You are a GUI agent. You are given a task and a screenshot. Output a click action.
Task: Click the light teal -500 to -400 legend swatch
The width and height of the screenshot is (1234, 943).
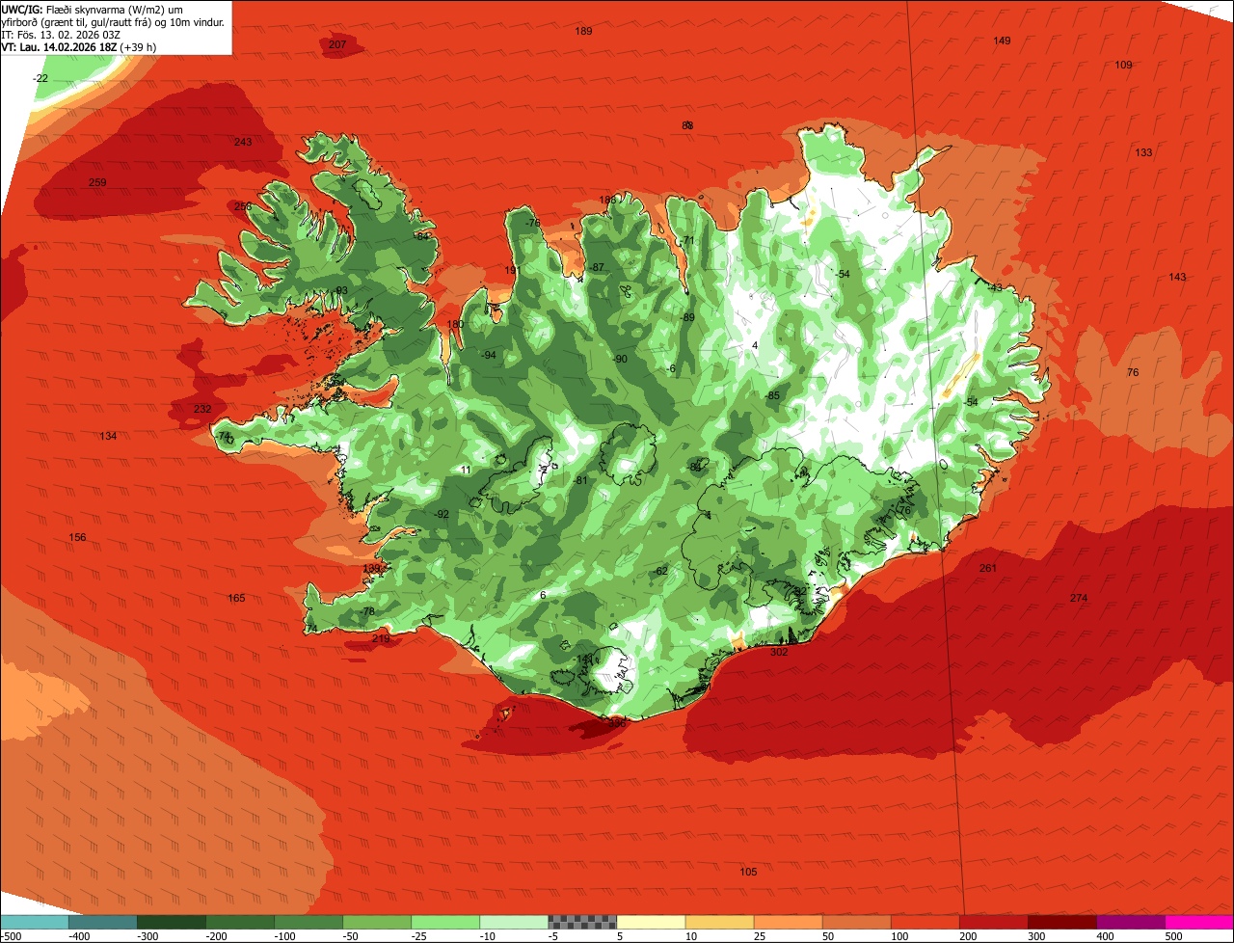[34, 922]
